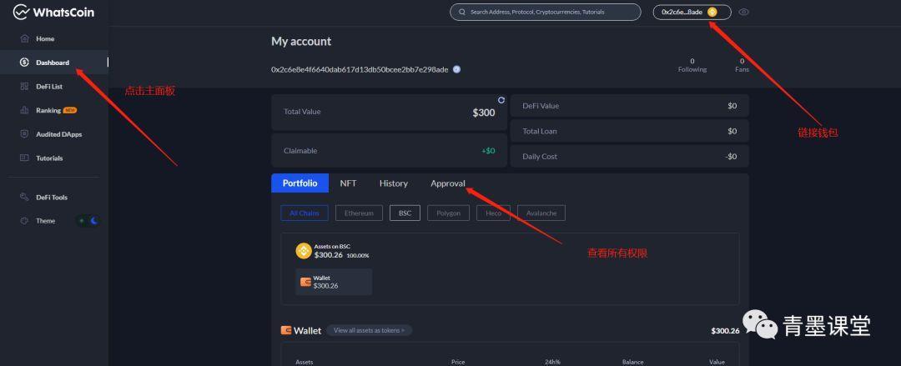
Task: Switch to the History tab
Action: coord(393,183)
